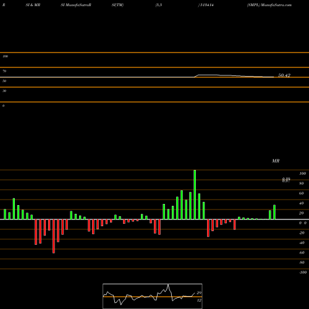This screenshot has width=309, height=309.
Task: Click the tallest green histogram bar
Action: click(x=195, y=195)
